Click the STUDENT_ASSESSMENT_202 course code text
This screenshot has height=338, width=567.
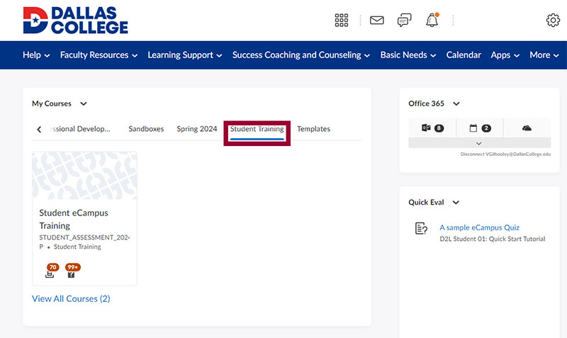click(84, 237)
